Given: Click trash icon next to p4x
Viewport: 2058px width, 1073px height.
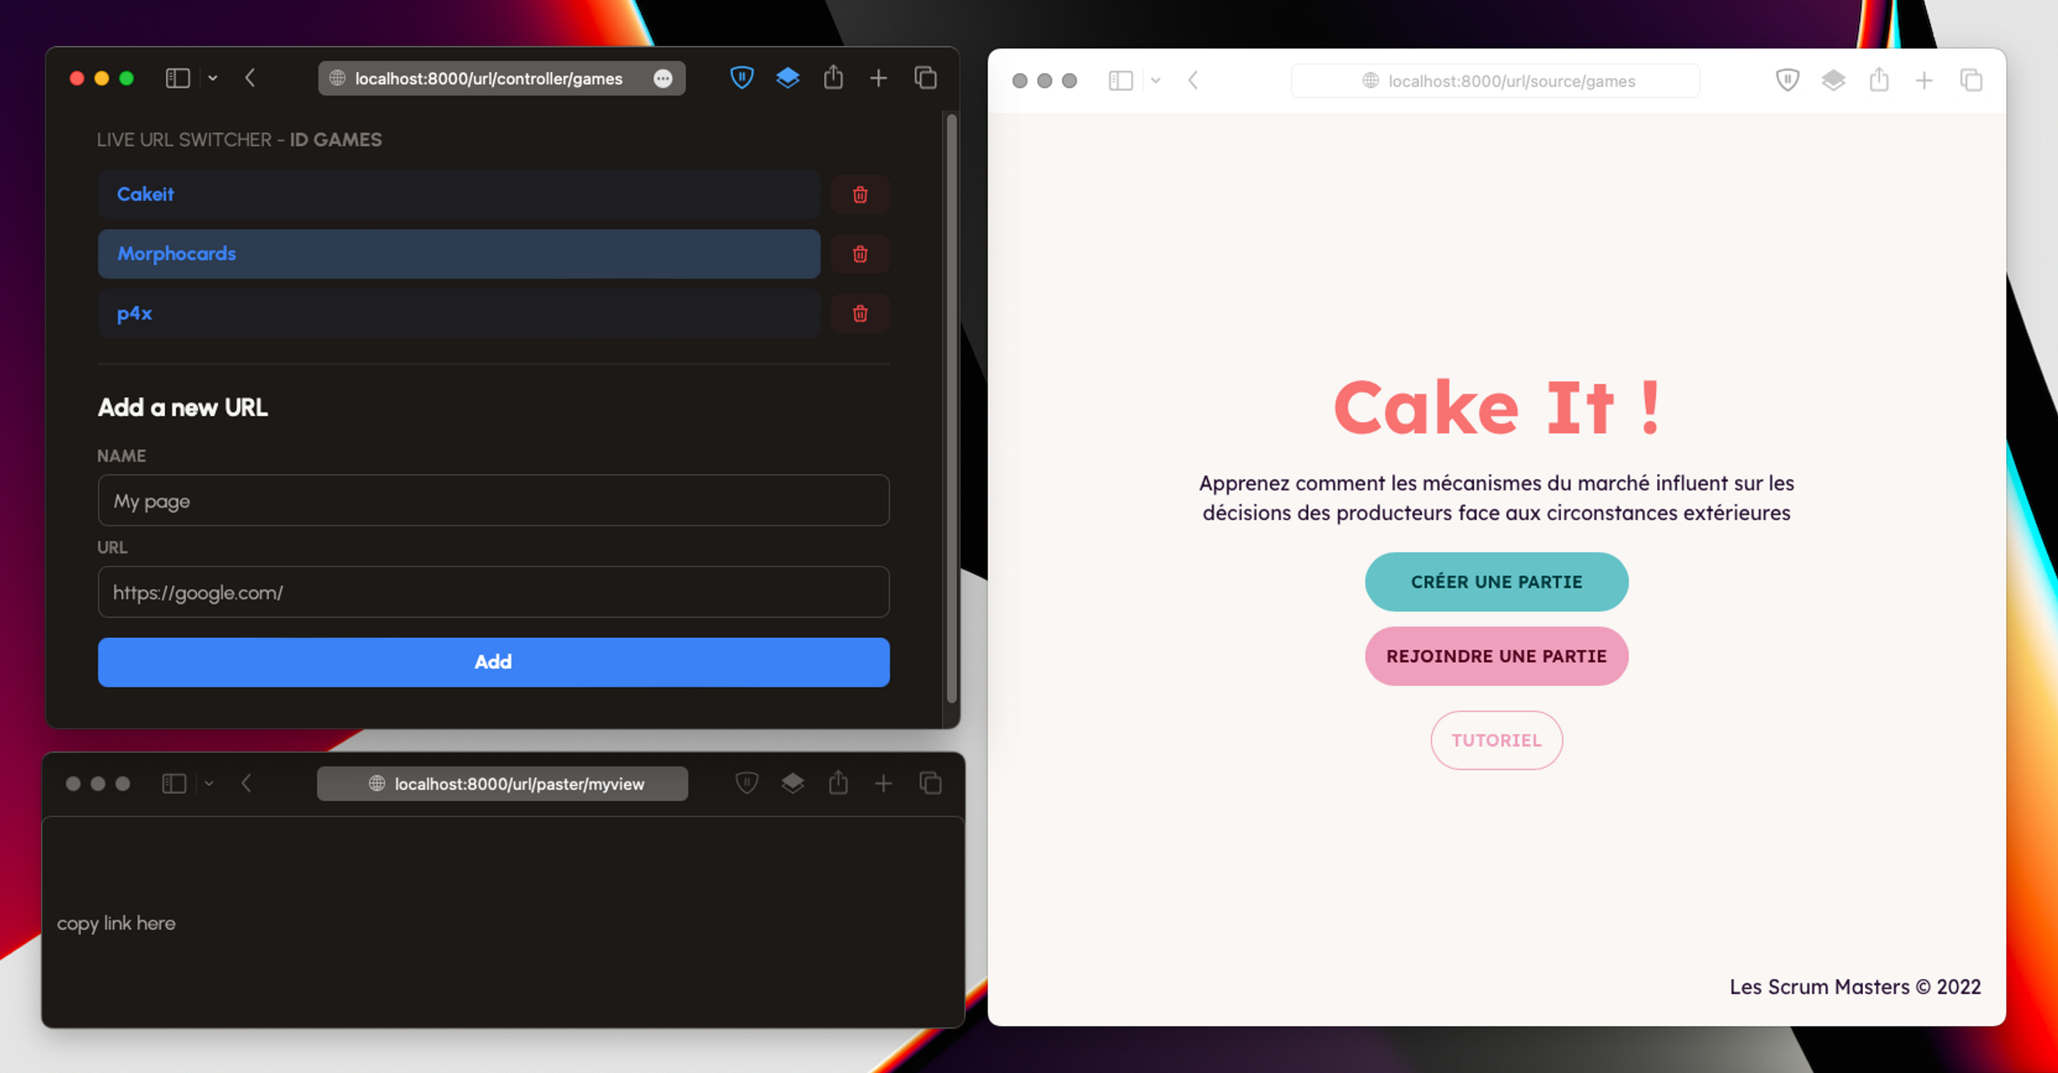Looking at the screenshot, I should click(860, 313).
